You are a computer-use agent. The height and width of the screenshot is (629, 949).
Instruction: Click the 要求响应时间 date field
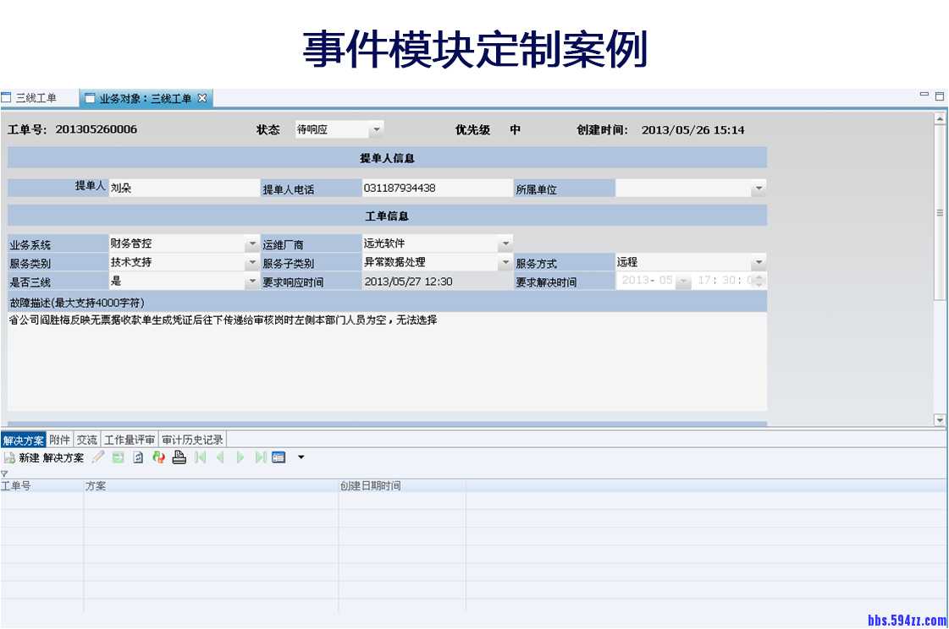tap(423, 282)
